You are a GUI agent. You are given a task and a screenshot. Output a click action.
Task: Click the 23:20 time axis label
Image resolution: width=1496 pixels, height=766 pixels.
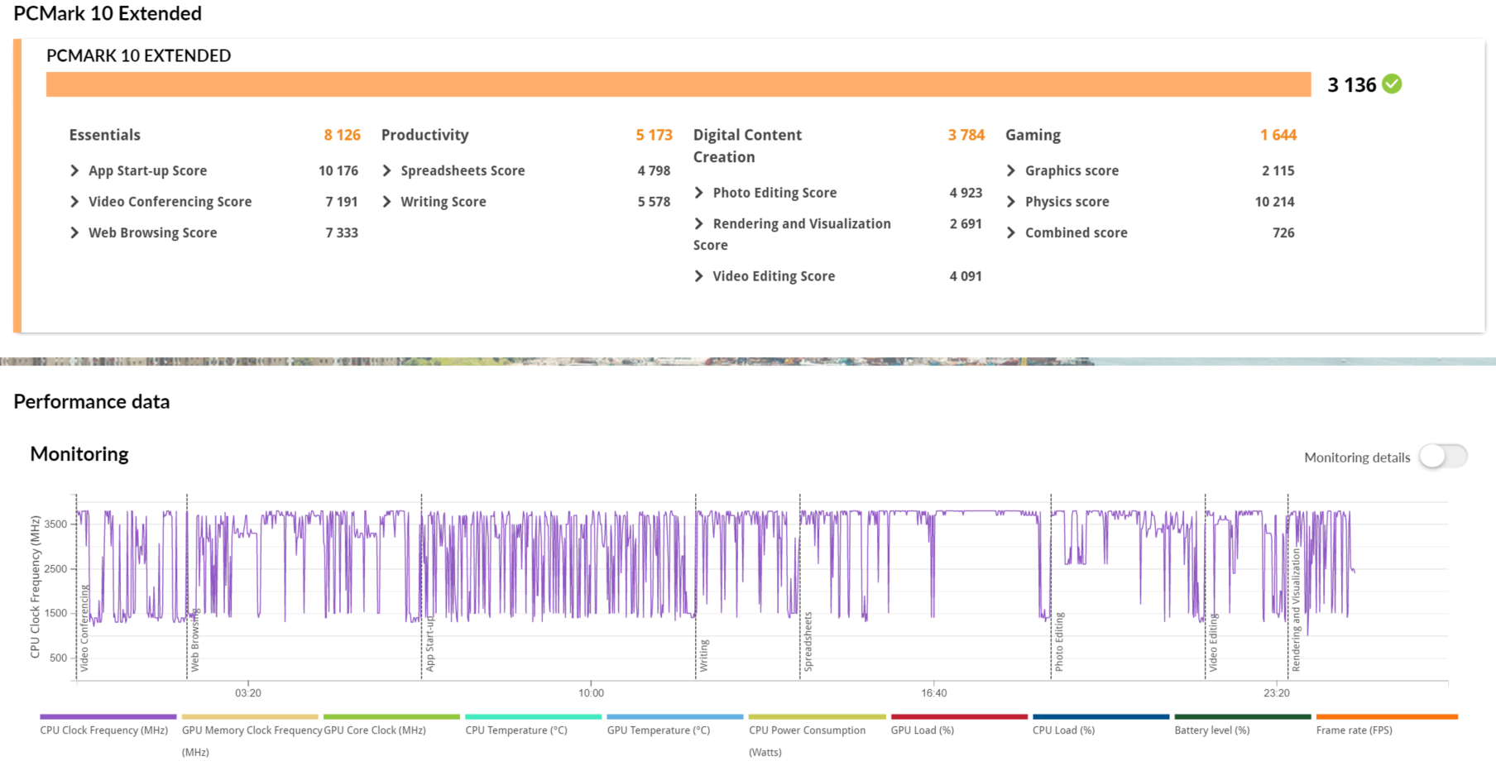pos(1277,693)
